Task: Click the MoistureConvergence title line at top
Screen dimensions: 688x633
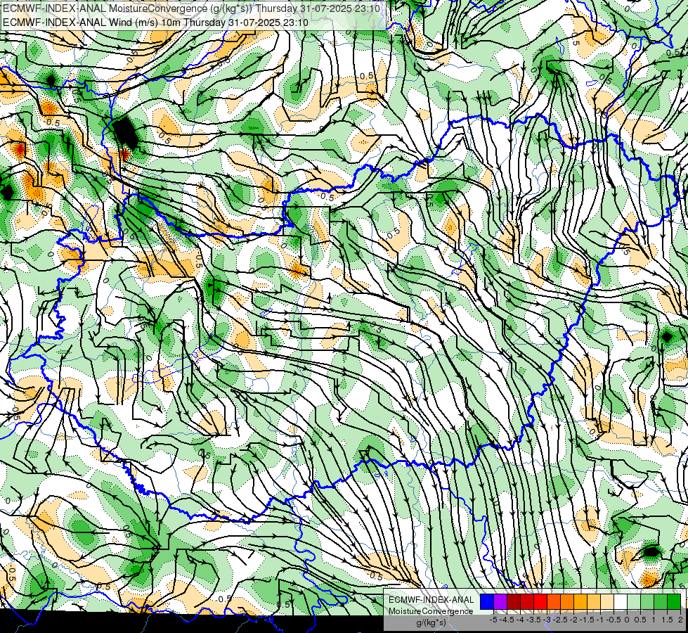Action: tap(191, 8)
